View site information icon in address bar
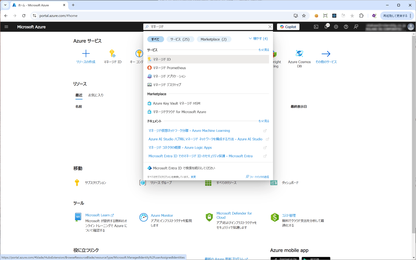 (x=34, y=16)
